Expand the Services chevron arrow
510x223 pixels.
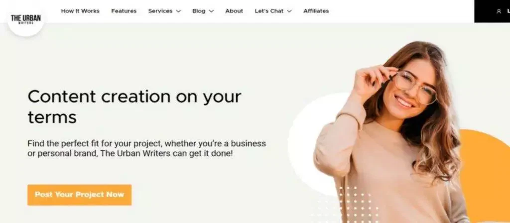178,11
